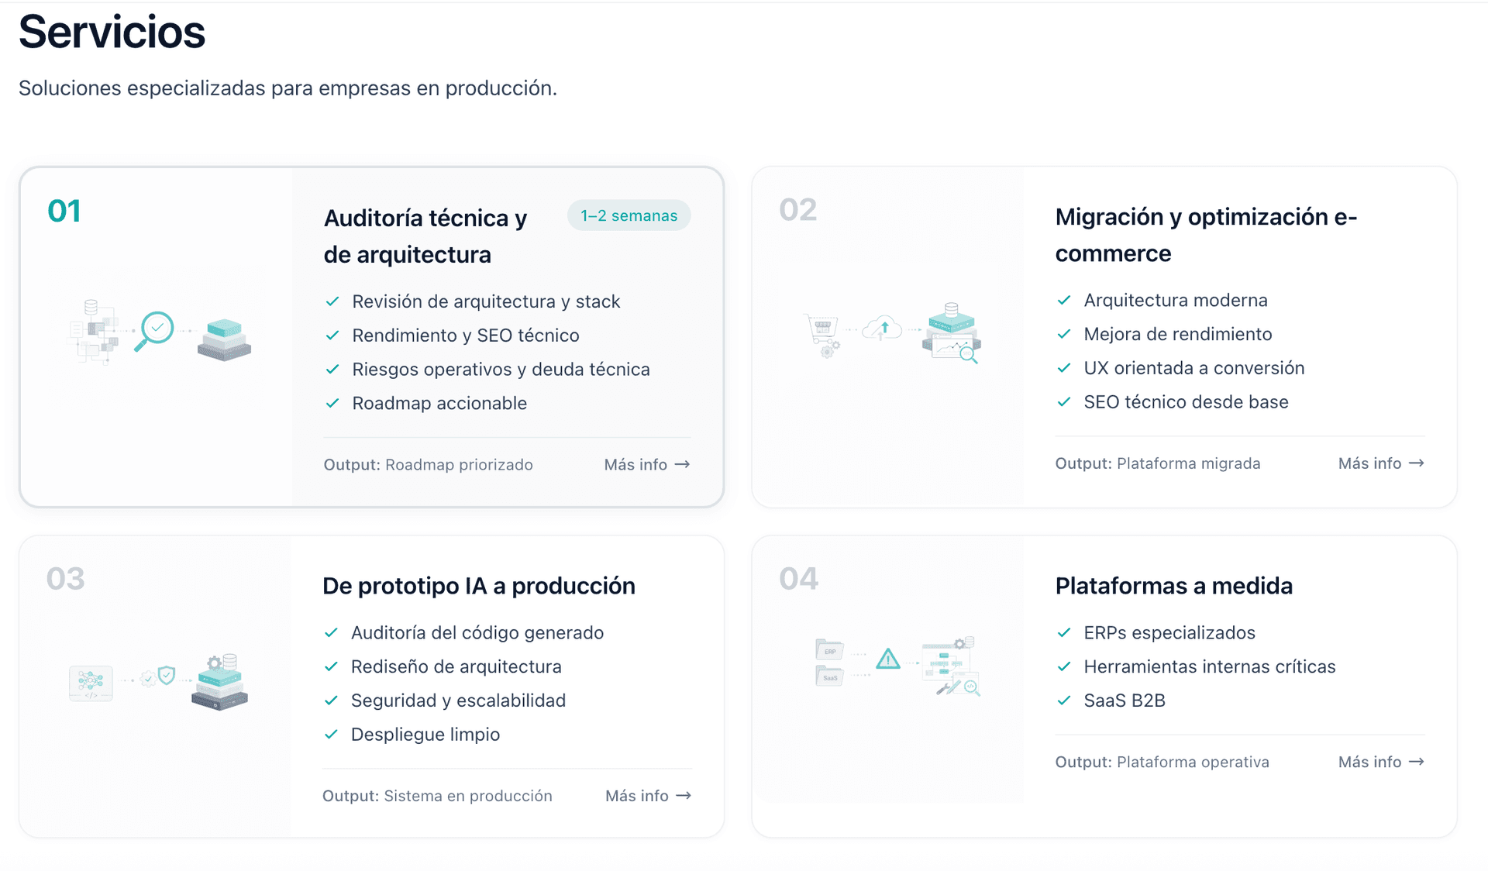Screen dimensions: 1488x871
Task: Click the cloud upload icon in card 02
Action: coord(883,329)
